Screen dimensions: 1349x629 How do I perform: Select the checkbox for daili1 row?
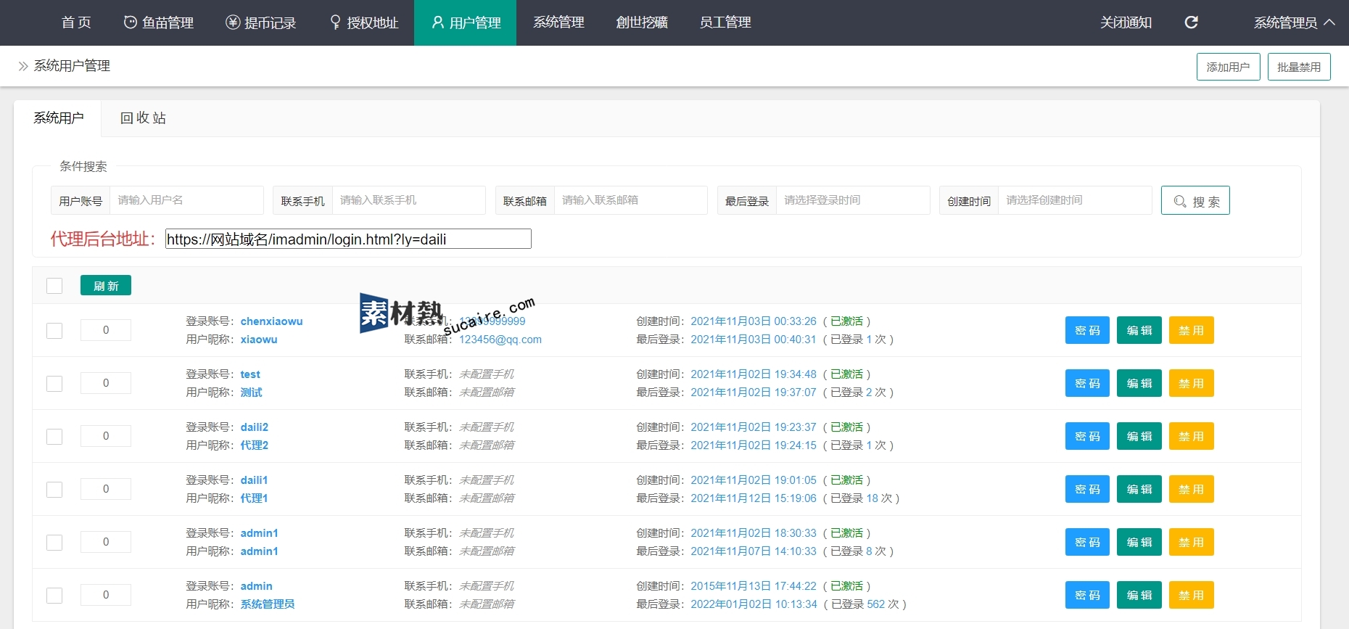54,490
